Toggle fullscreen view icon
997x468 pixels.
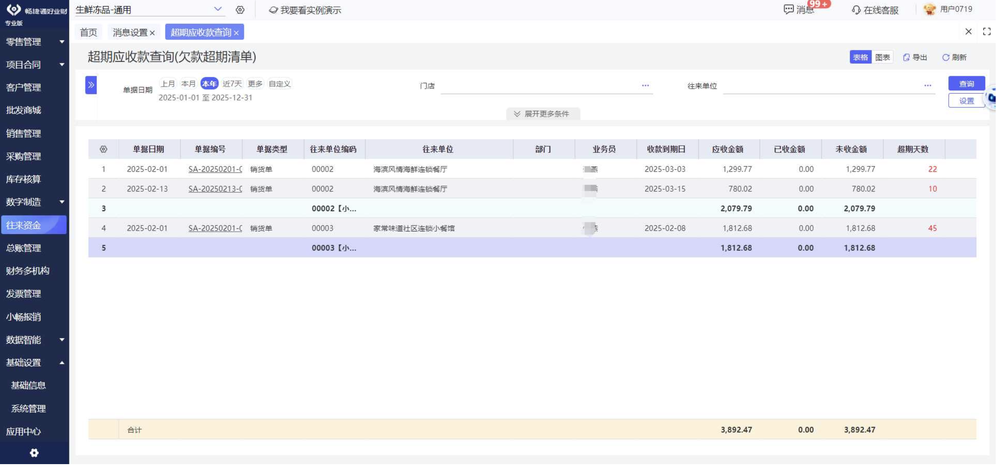(x=987, y=31)
